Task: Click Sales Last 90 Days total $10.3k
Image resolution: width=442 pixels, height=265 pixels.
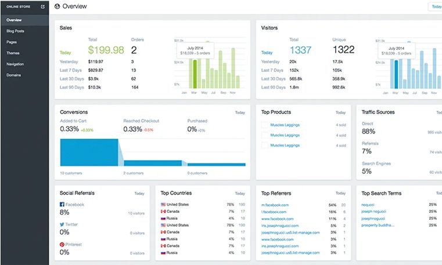Action: (95, 87)
